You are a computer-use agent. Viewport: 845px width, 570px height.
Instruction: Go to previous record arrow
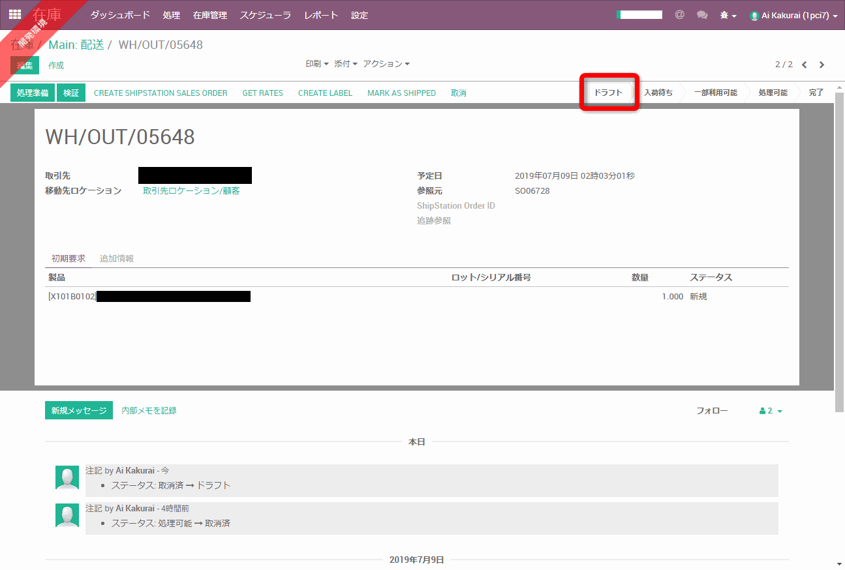805,65
